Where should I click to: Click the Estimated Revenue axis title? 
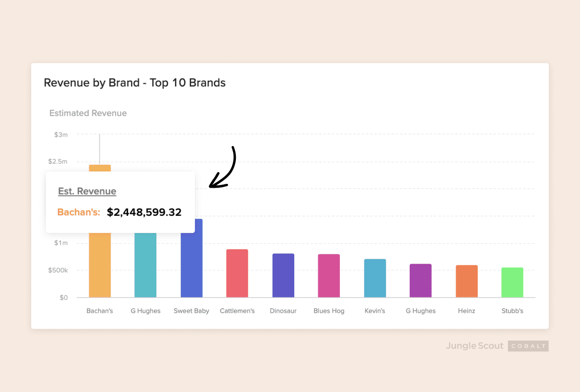pos(88,113)
